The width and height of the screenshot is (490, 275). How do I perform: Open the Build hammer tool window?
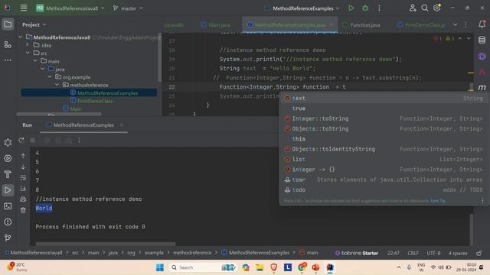pyautogui.click(x=8, y=174)
